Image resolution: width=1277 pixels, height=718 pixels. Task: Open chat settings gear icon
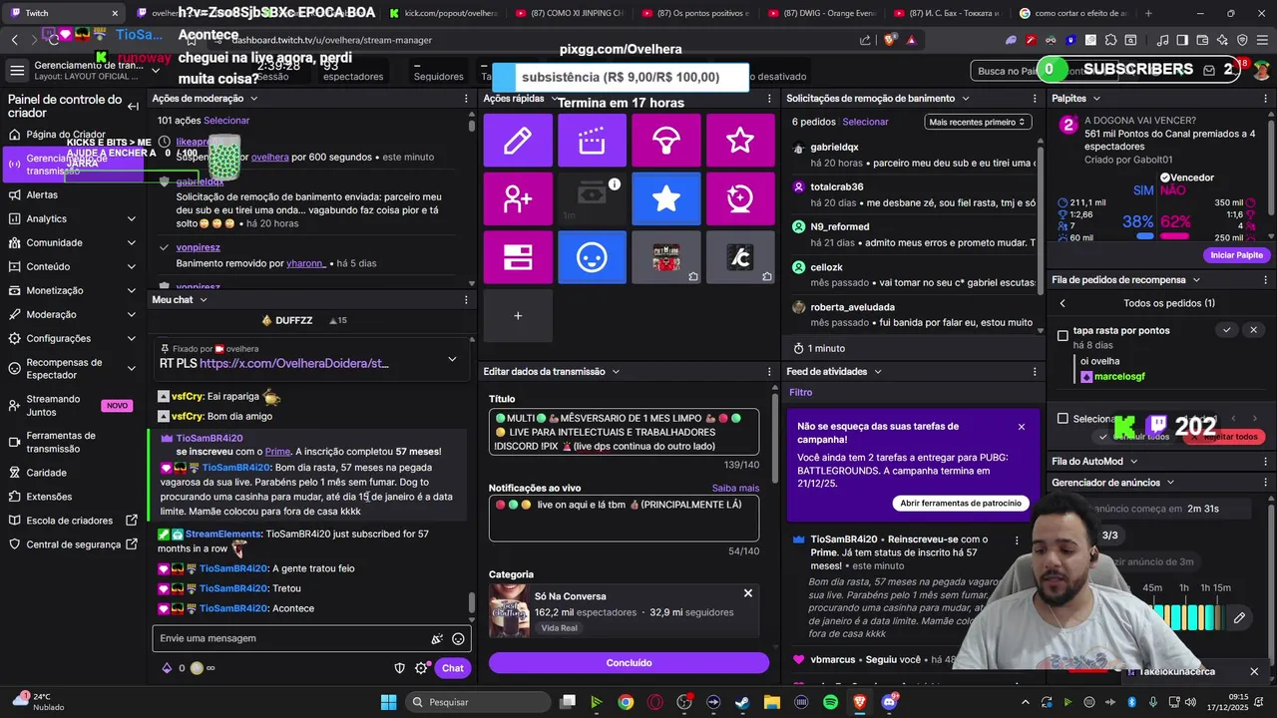tap(421, 668)
